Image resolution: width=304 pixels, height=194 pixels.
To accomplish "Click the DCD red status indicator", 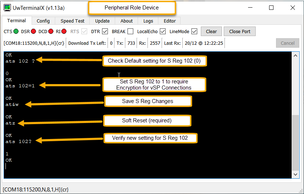I will (x=51, y=31).
